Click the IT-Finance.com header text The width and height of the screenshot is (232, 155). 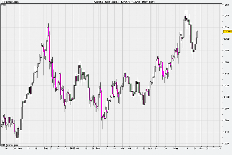pyautogui.click(x=10, y=2)
